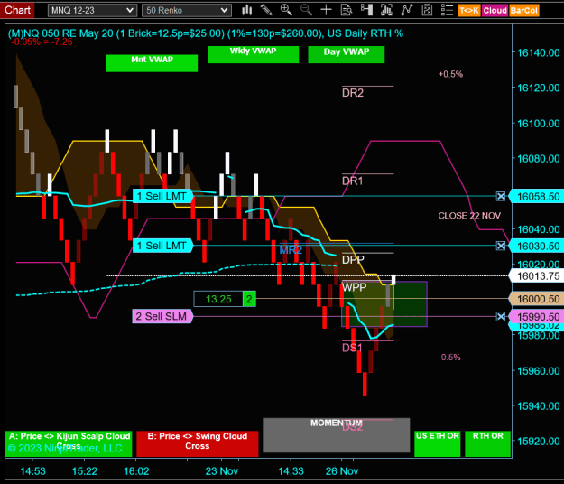Click the 16000.50 entry price marker
This screenshot has height=484, width=564.
click(536, 299)
